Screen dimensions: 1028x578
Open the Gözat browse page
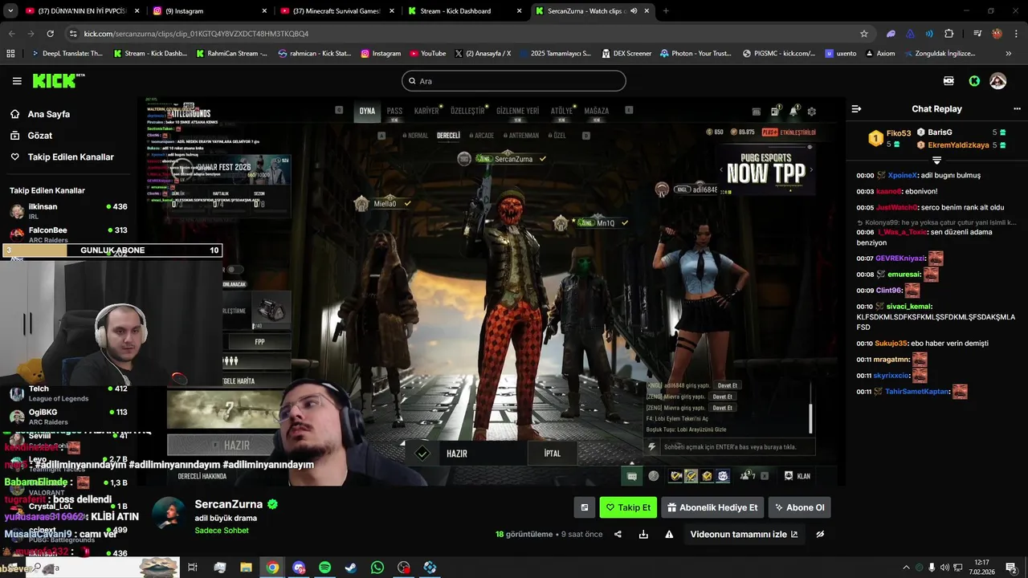31,136
